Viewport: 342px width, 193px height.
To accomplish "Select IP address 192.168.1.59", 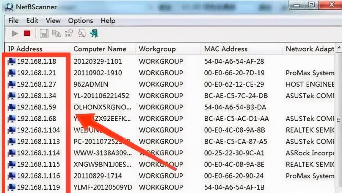I will coord(37,107).
